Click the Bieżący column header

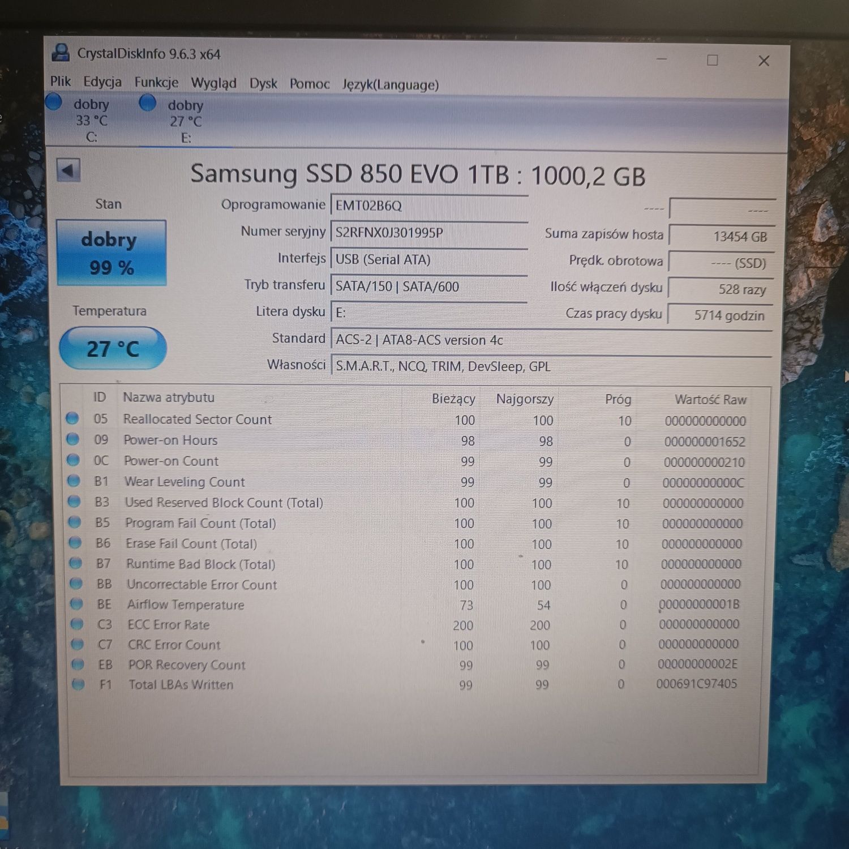pos(453,399)
